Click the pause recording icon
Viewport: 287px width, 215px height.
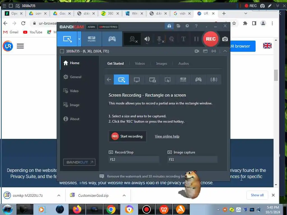click(x=196, y=39)
